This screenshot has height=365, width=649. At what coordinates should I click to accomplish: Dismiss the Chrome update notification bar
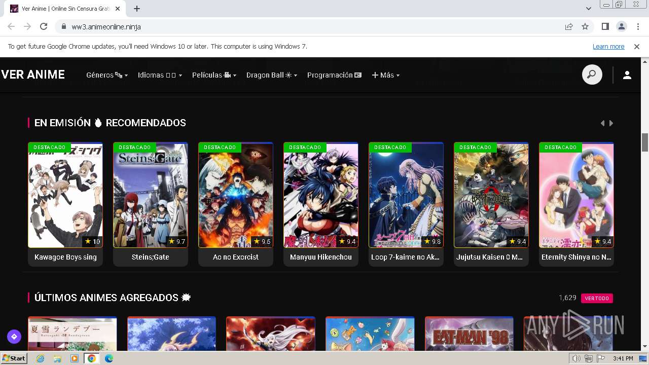(637, 47)
